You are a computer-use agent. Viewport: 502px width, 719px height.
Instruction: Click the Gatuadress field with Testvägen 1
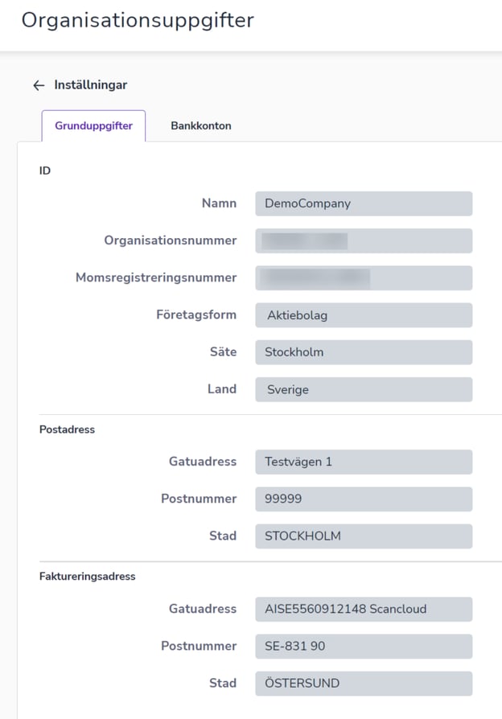tap(363, 462)
